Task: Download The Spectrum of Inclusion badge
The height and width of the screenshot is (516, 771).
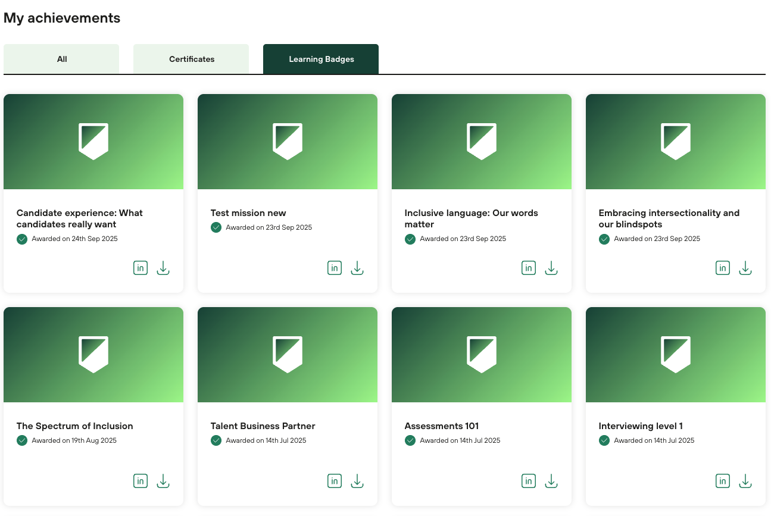Action: click(x=163, y=481)
